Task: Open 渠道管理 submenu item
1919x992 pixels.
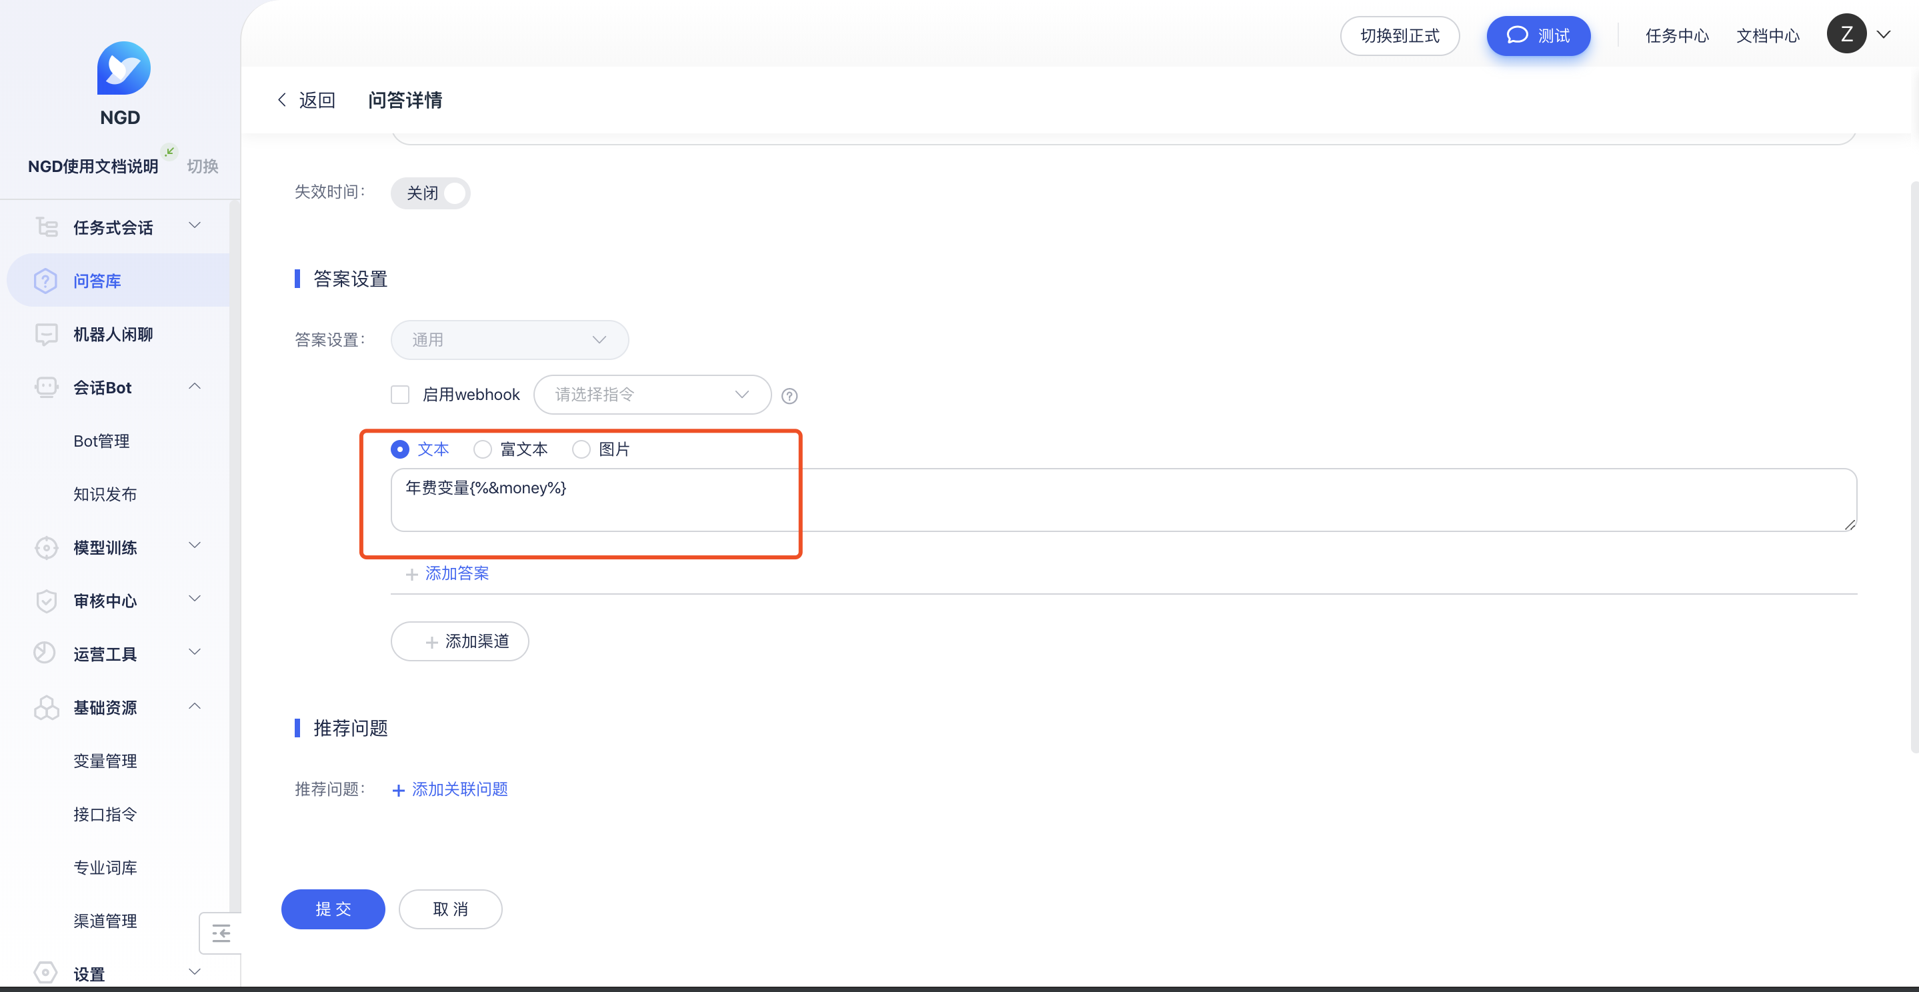Action: [x=105, y=921]
